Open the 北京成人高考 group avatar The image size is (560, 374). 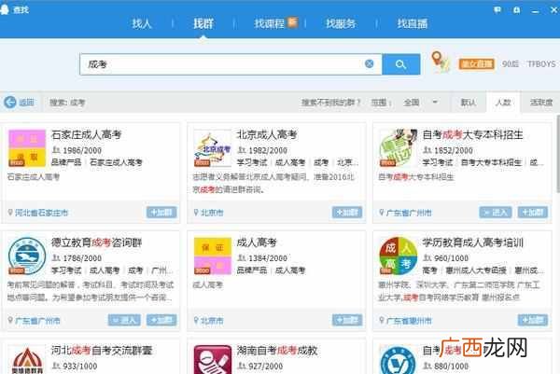point(213,148)
